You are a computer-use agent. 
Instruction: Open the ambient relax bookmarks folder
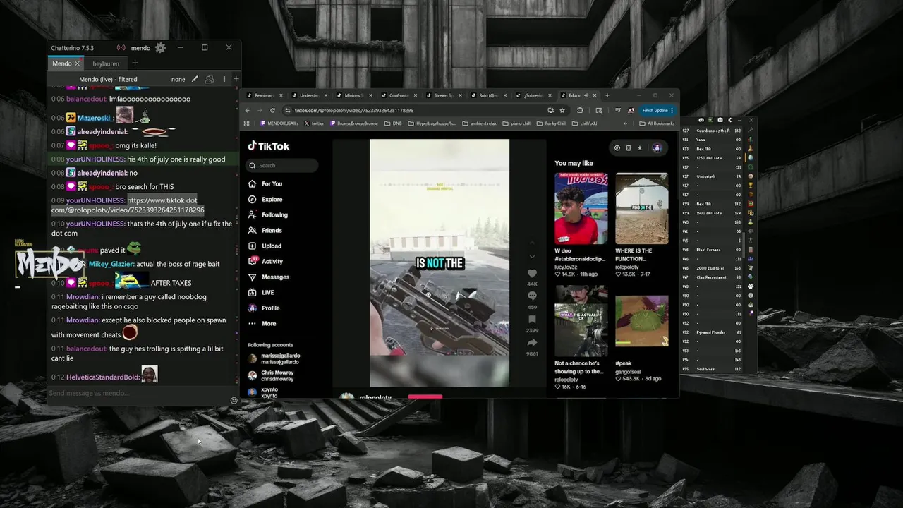(x=480, y=123)
